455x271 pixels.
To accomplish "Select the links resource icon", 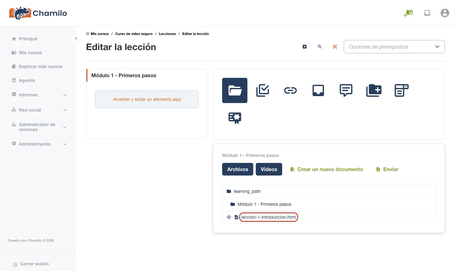I will (290, 90).
